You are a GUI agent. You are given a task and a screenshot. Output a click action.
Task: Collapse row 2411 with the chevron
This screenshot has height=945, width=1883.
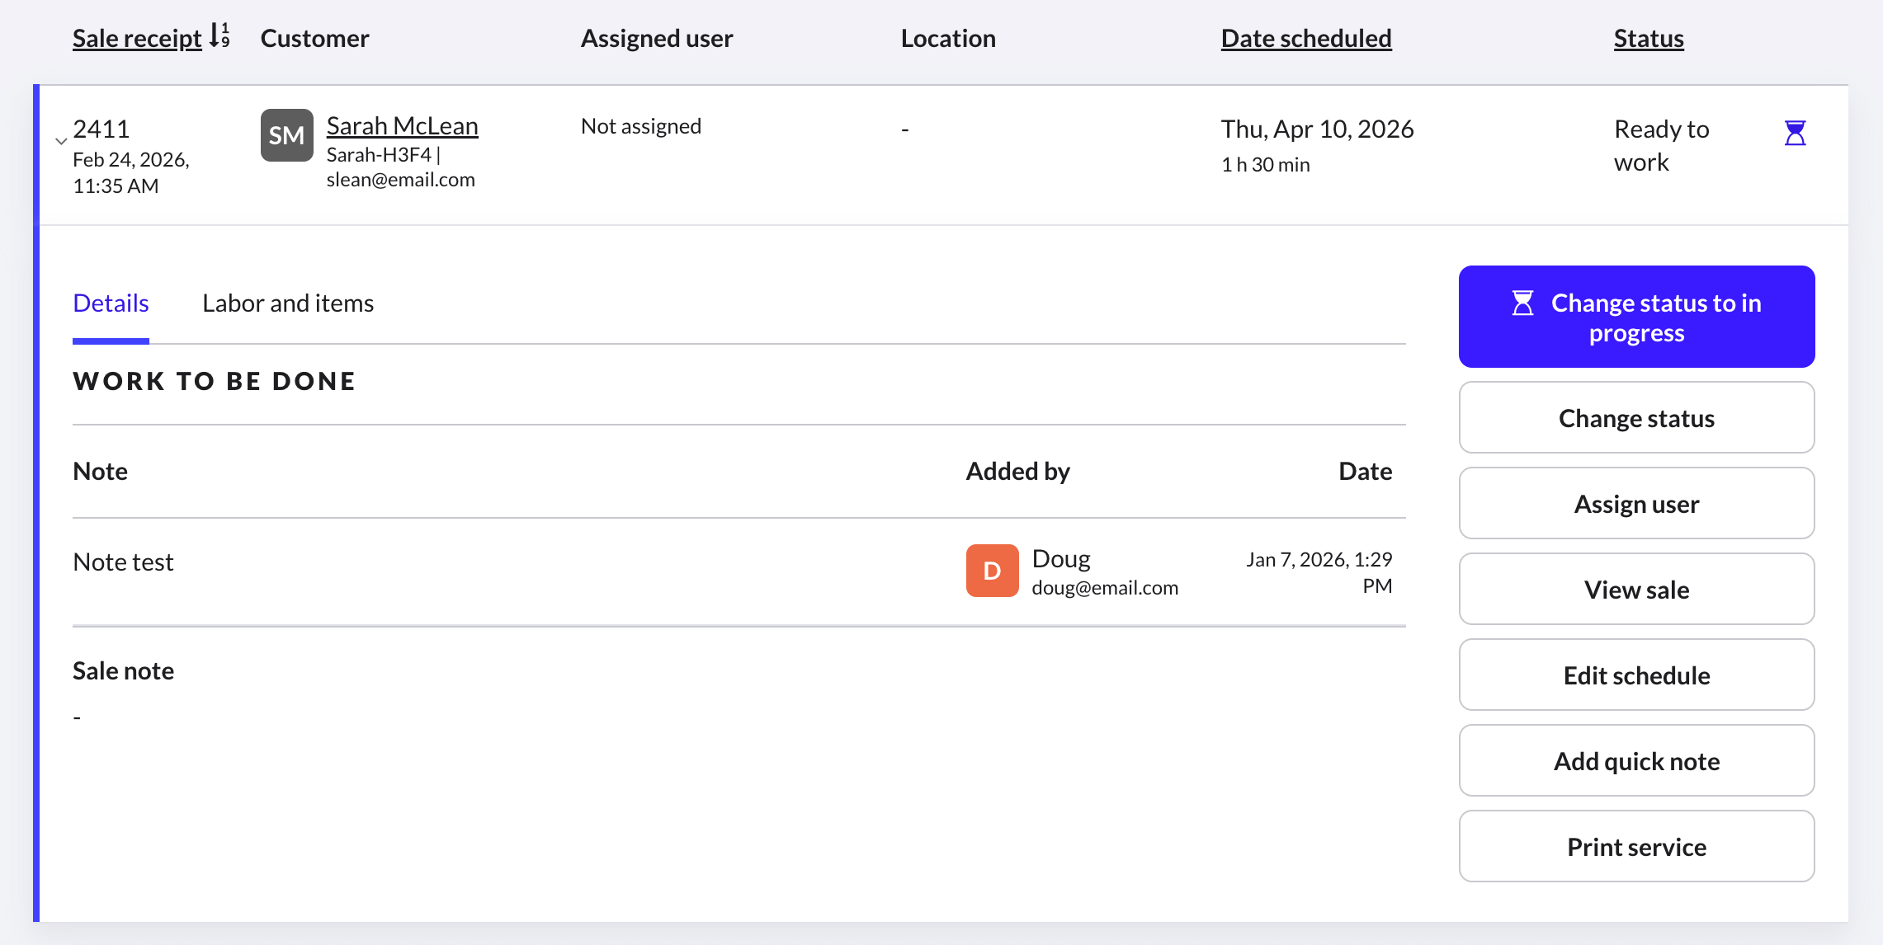click(61, 141)
